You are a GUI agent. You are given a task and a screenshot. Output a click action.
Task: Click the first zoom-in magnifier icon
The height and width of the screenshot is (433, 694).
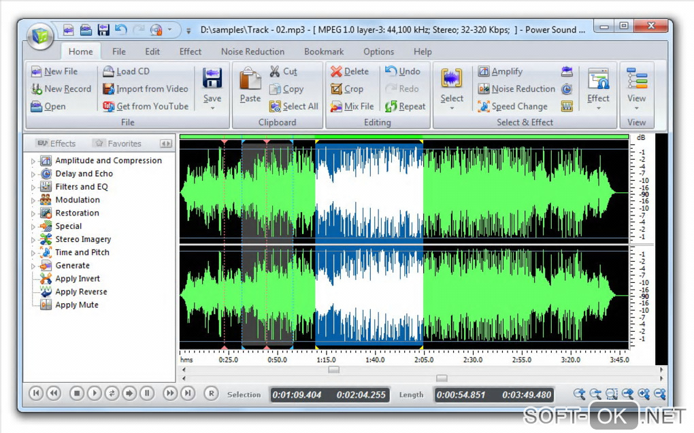point(579,394)
